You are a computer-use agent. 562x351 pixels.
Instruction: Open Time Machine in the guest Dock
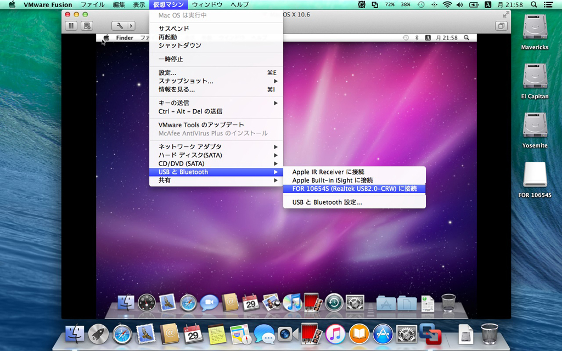[334, 303]
